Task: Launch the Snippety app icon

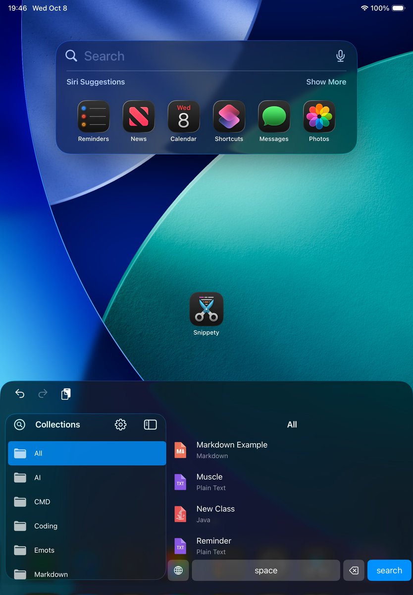Action: tap(206, 309)
